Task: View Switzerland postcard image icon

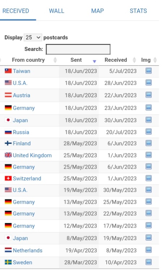Action: 149,178
